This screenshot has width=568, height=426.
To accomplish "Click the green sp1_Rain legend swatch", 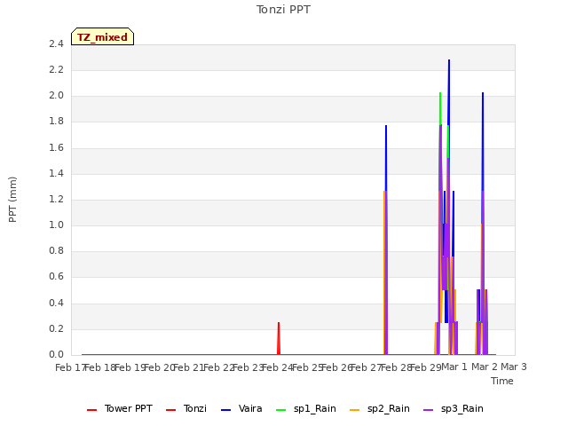I will [x=280, y=410].
